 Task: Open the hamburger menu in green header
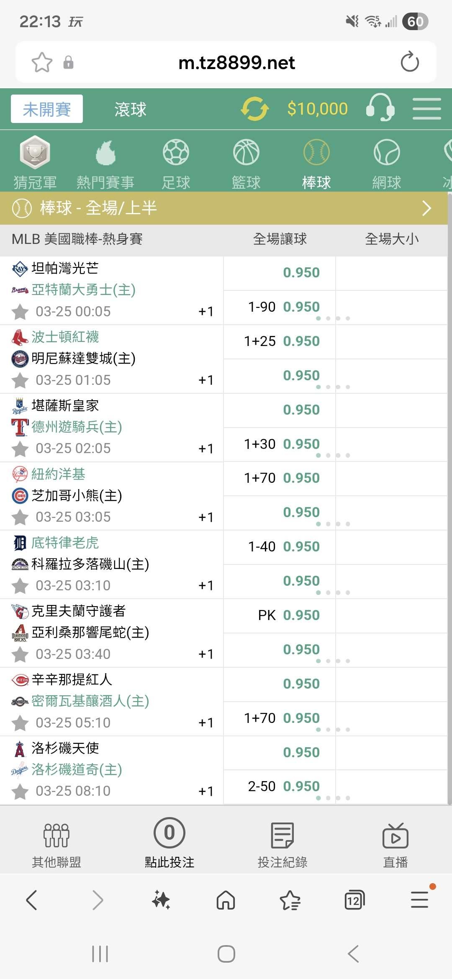tap(426, 109)
